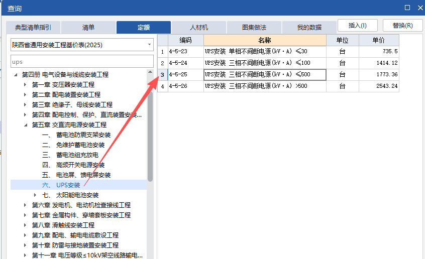The width and height of the screenshot is (425, 259).
Task: Click code cell 4-5-25
Action: [186, 75]
